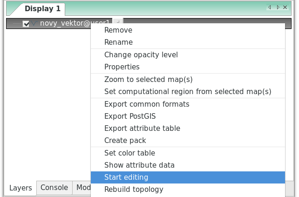Choose Rebuild topology entry

point(188,190)
